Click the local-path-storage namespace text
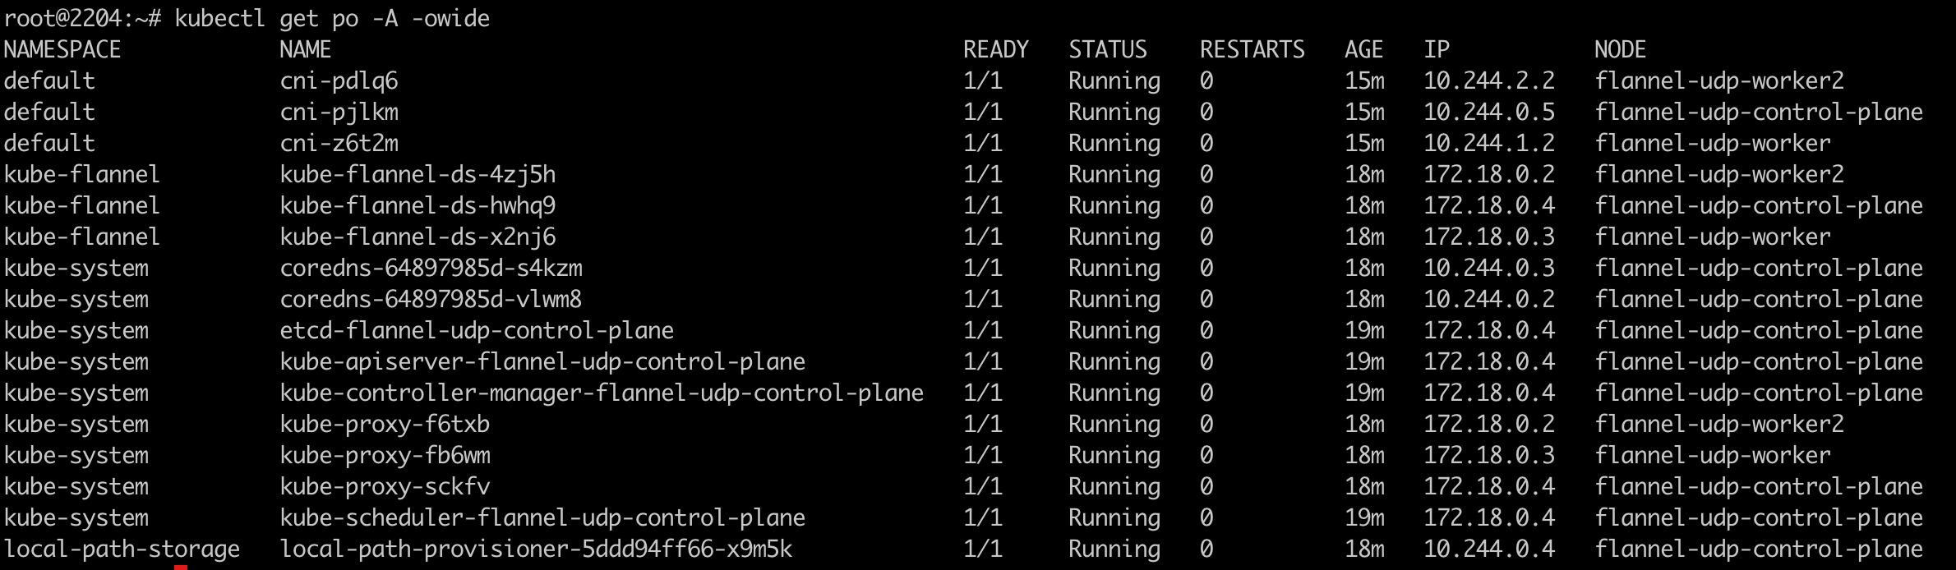The image size is (1956, 570). coord(122,549)
